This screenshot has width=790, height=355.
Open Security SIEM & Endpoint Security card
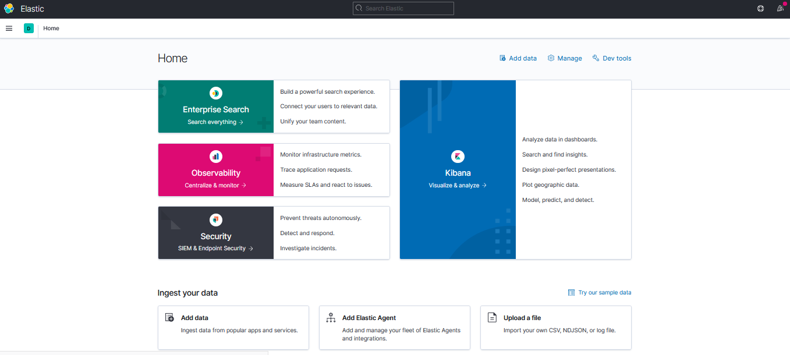click(274, 233)
